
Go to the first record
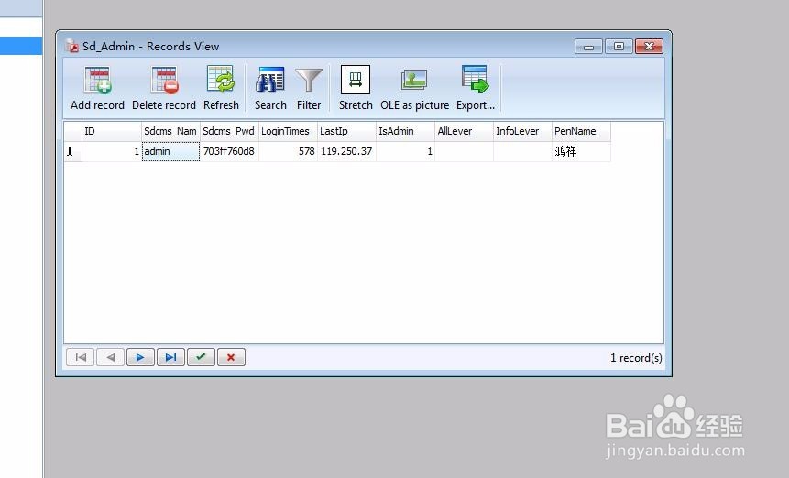point(81,357)
